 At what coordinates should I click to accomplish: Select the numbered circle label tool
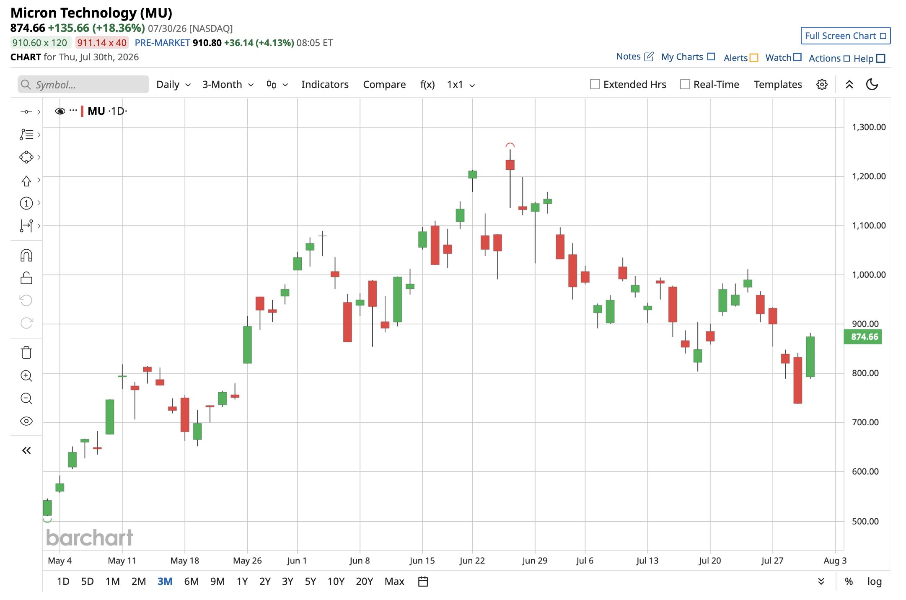coord(26,203)
